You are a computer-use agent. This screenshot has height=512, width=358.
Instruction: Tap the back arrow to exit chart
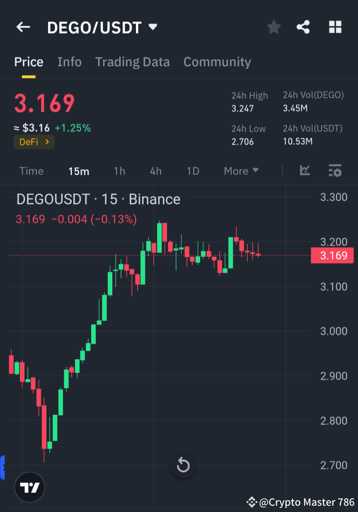coord(23,27)
